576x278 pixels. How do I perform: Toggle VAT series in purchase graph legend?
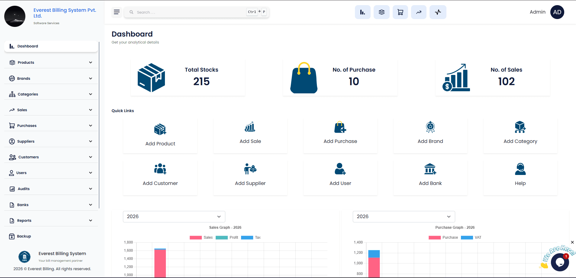471,238
